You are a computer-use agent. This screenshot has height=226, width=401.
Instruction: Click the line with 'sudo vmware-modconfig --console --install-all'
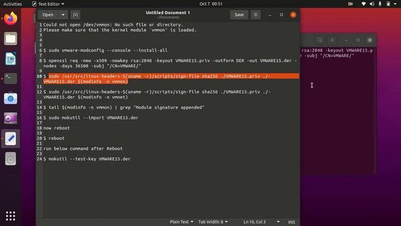[x=105, y=50]
